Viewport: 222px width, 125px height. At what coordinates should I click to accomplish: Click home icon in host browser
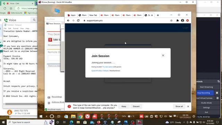[11, 8]
